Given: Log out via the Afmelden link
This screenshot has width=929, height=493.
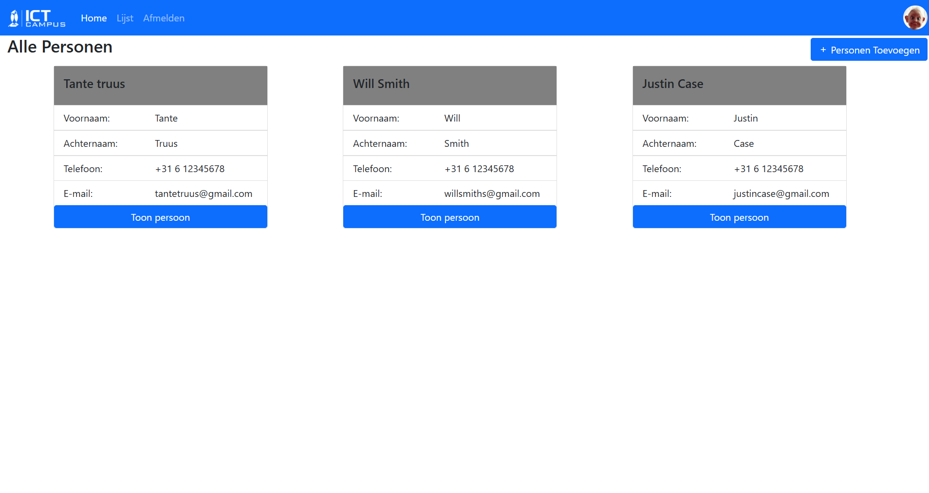Looking at the screenshot, I should coord(164,18).
